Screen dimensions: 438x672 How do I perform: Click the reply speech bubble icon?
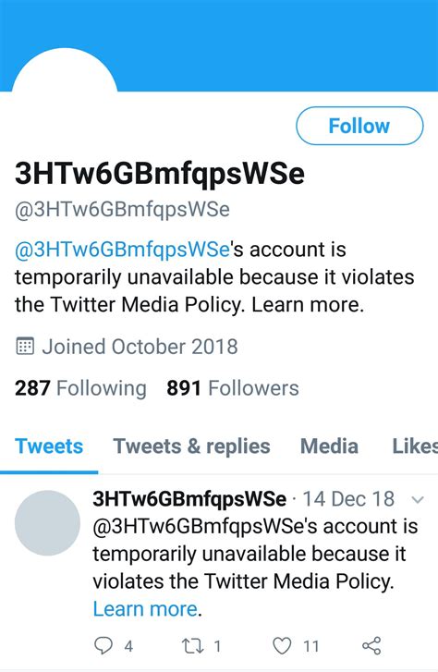[103, 645]
